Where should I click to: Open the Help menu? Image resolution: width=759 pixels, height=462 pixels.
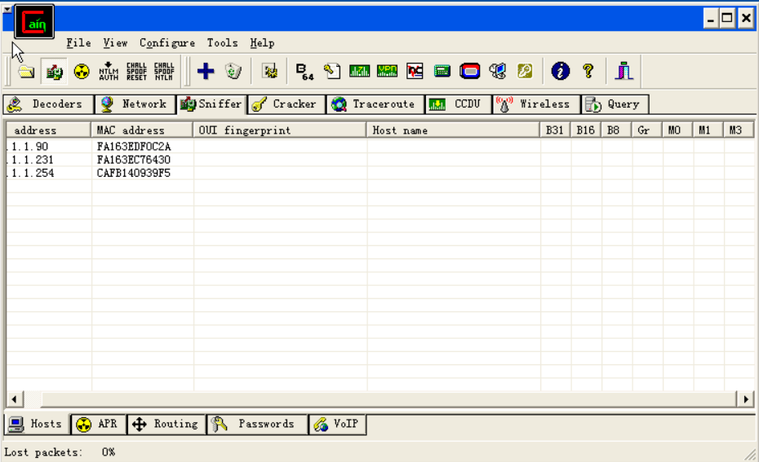[262, 43]
